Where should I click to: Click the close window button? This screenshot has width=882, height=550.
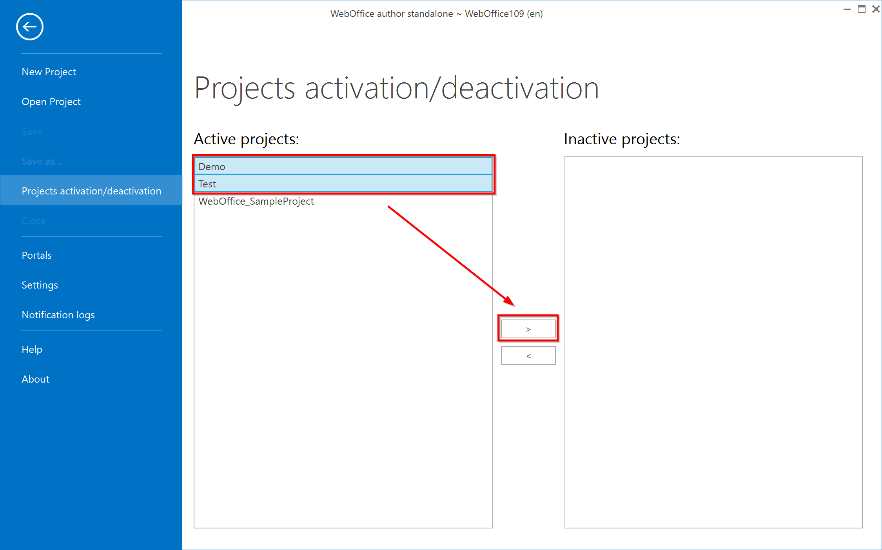[x=876, y=9]
